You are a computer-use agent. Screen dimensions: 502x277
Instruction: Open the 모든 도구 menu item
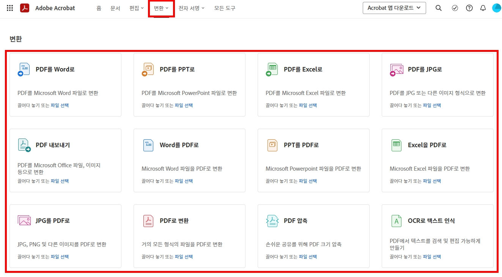pos(225,8)
